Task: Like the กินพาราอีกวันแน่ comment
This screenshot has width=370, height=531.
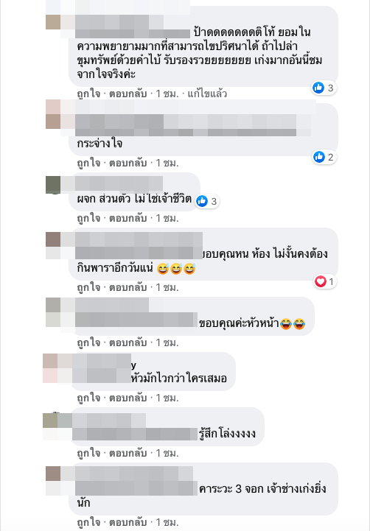Action: [88, 287]
